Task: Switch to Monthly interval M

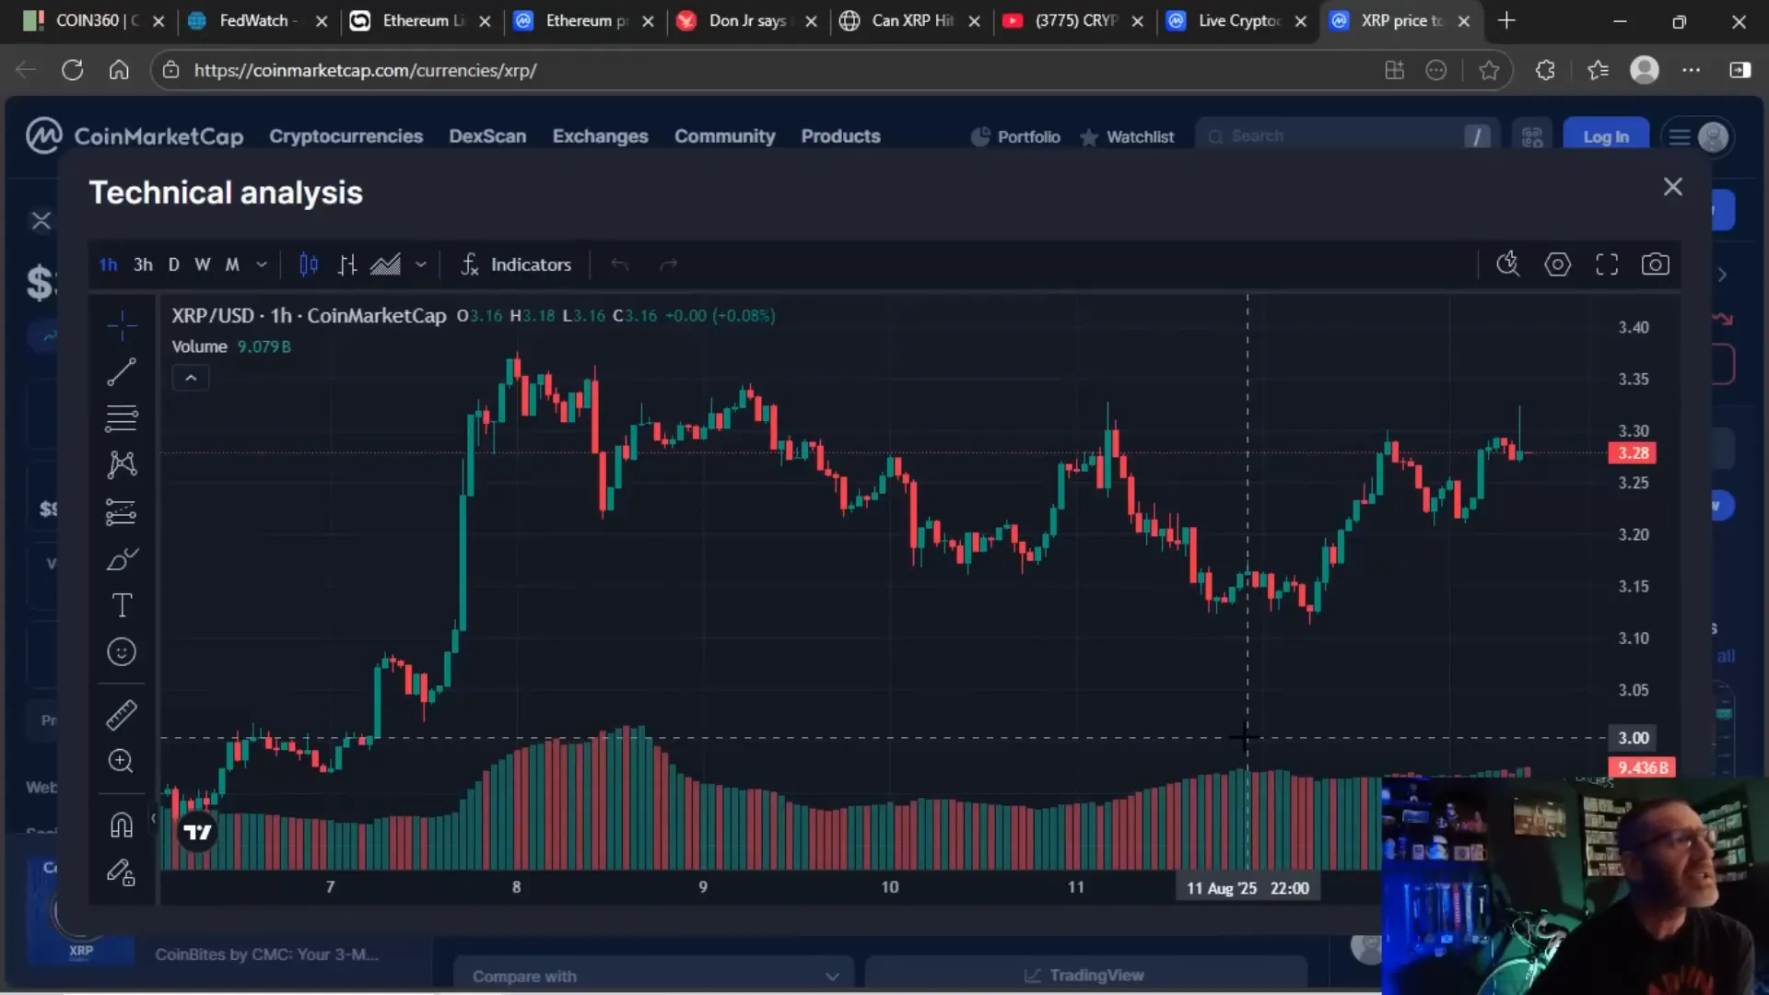Action: [x=232, y=265]
